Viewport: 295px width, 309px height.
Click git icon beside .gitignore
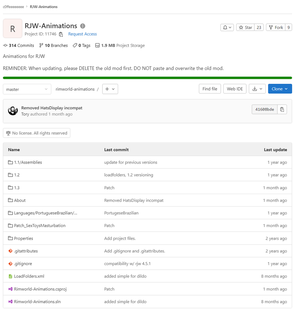pyautogui.click(x=11, y=264)
